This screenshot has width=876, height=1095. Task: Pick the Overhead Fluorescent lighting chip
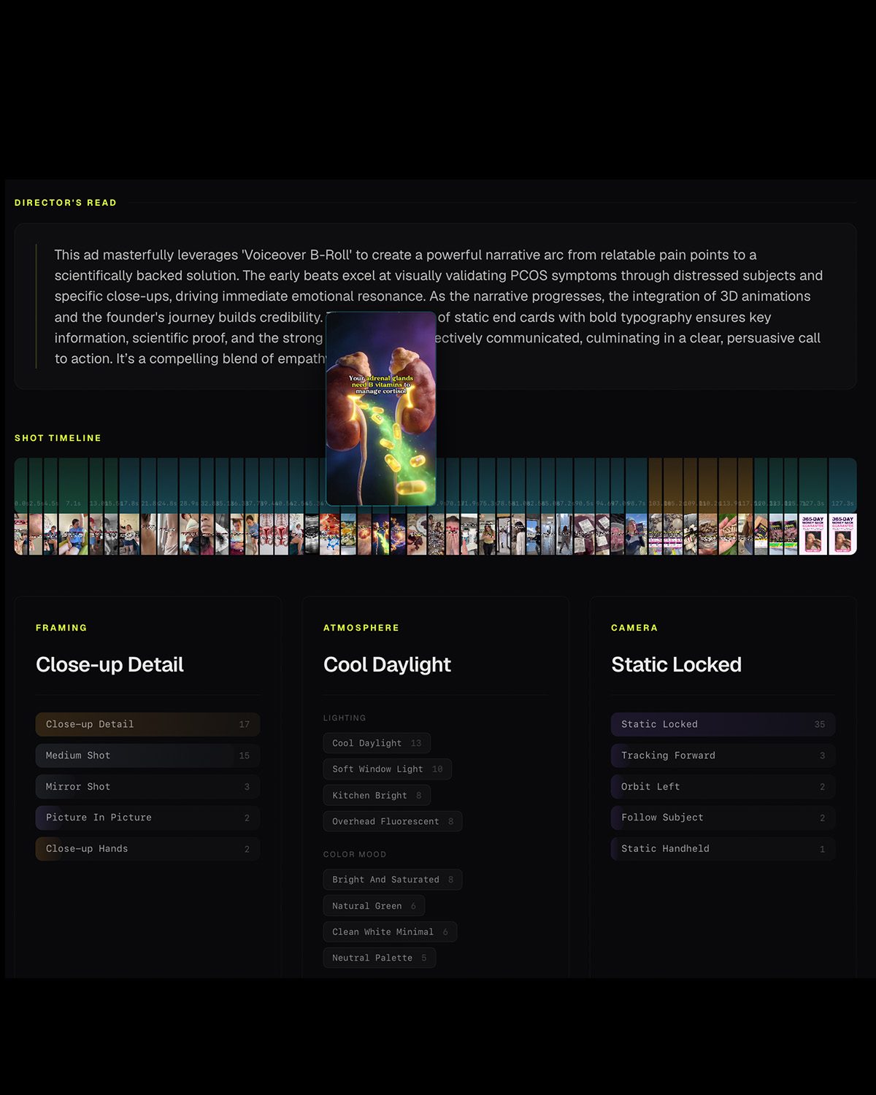pos(393,821)
